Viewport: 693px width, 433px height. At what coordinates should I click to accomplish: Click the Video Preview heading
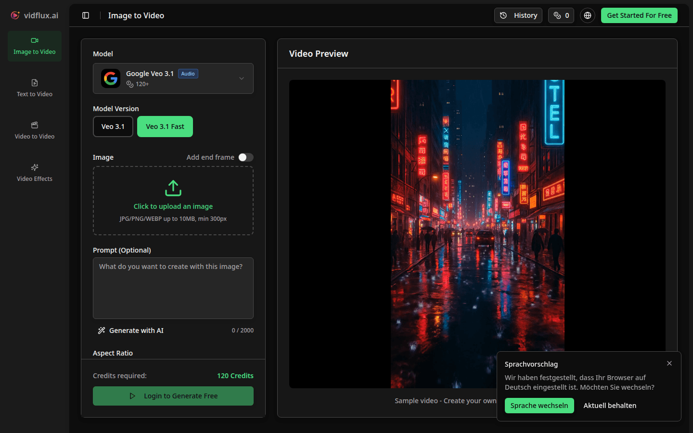(x=319, y=54)
